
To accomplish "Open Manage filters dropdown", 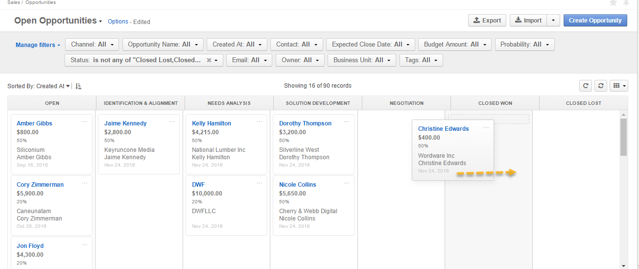I will pos(38,45).
